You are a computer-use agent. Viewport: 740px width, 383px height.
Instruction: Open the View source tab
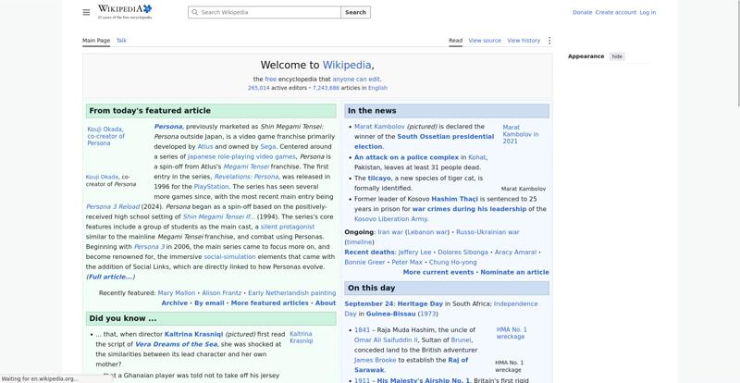(x=485, y=41)
